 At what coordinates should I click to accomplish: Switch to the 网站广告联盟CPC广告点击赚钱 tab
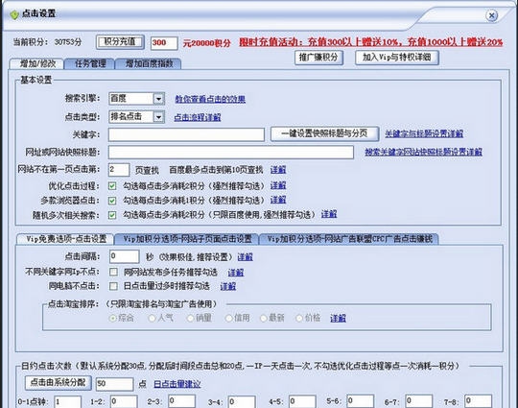pyautogui.click(x=349, y=239)
